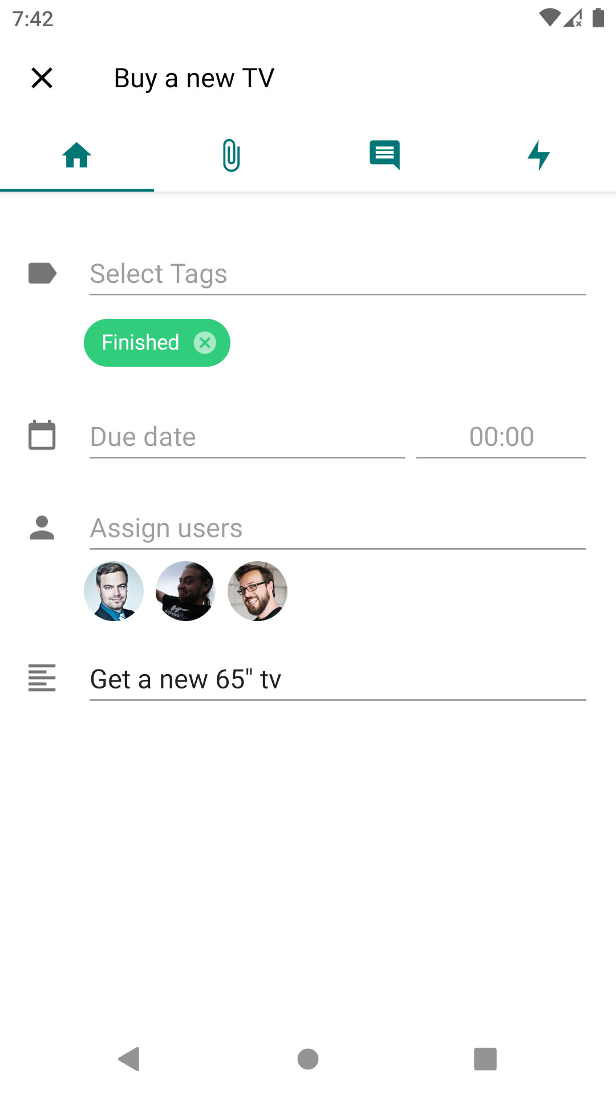Select the bearded user with glasses avatar
Image resolution: width=616 pixels, height=1095 pixels.
pyautogui.click(x=257, y=591)
